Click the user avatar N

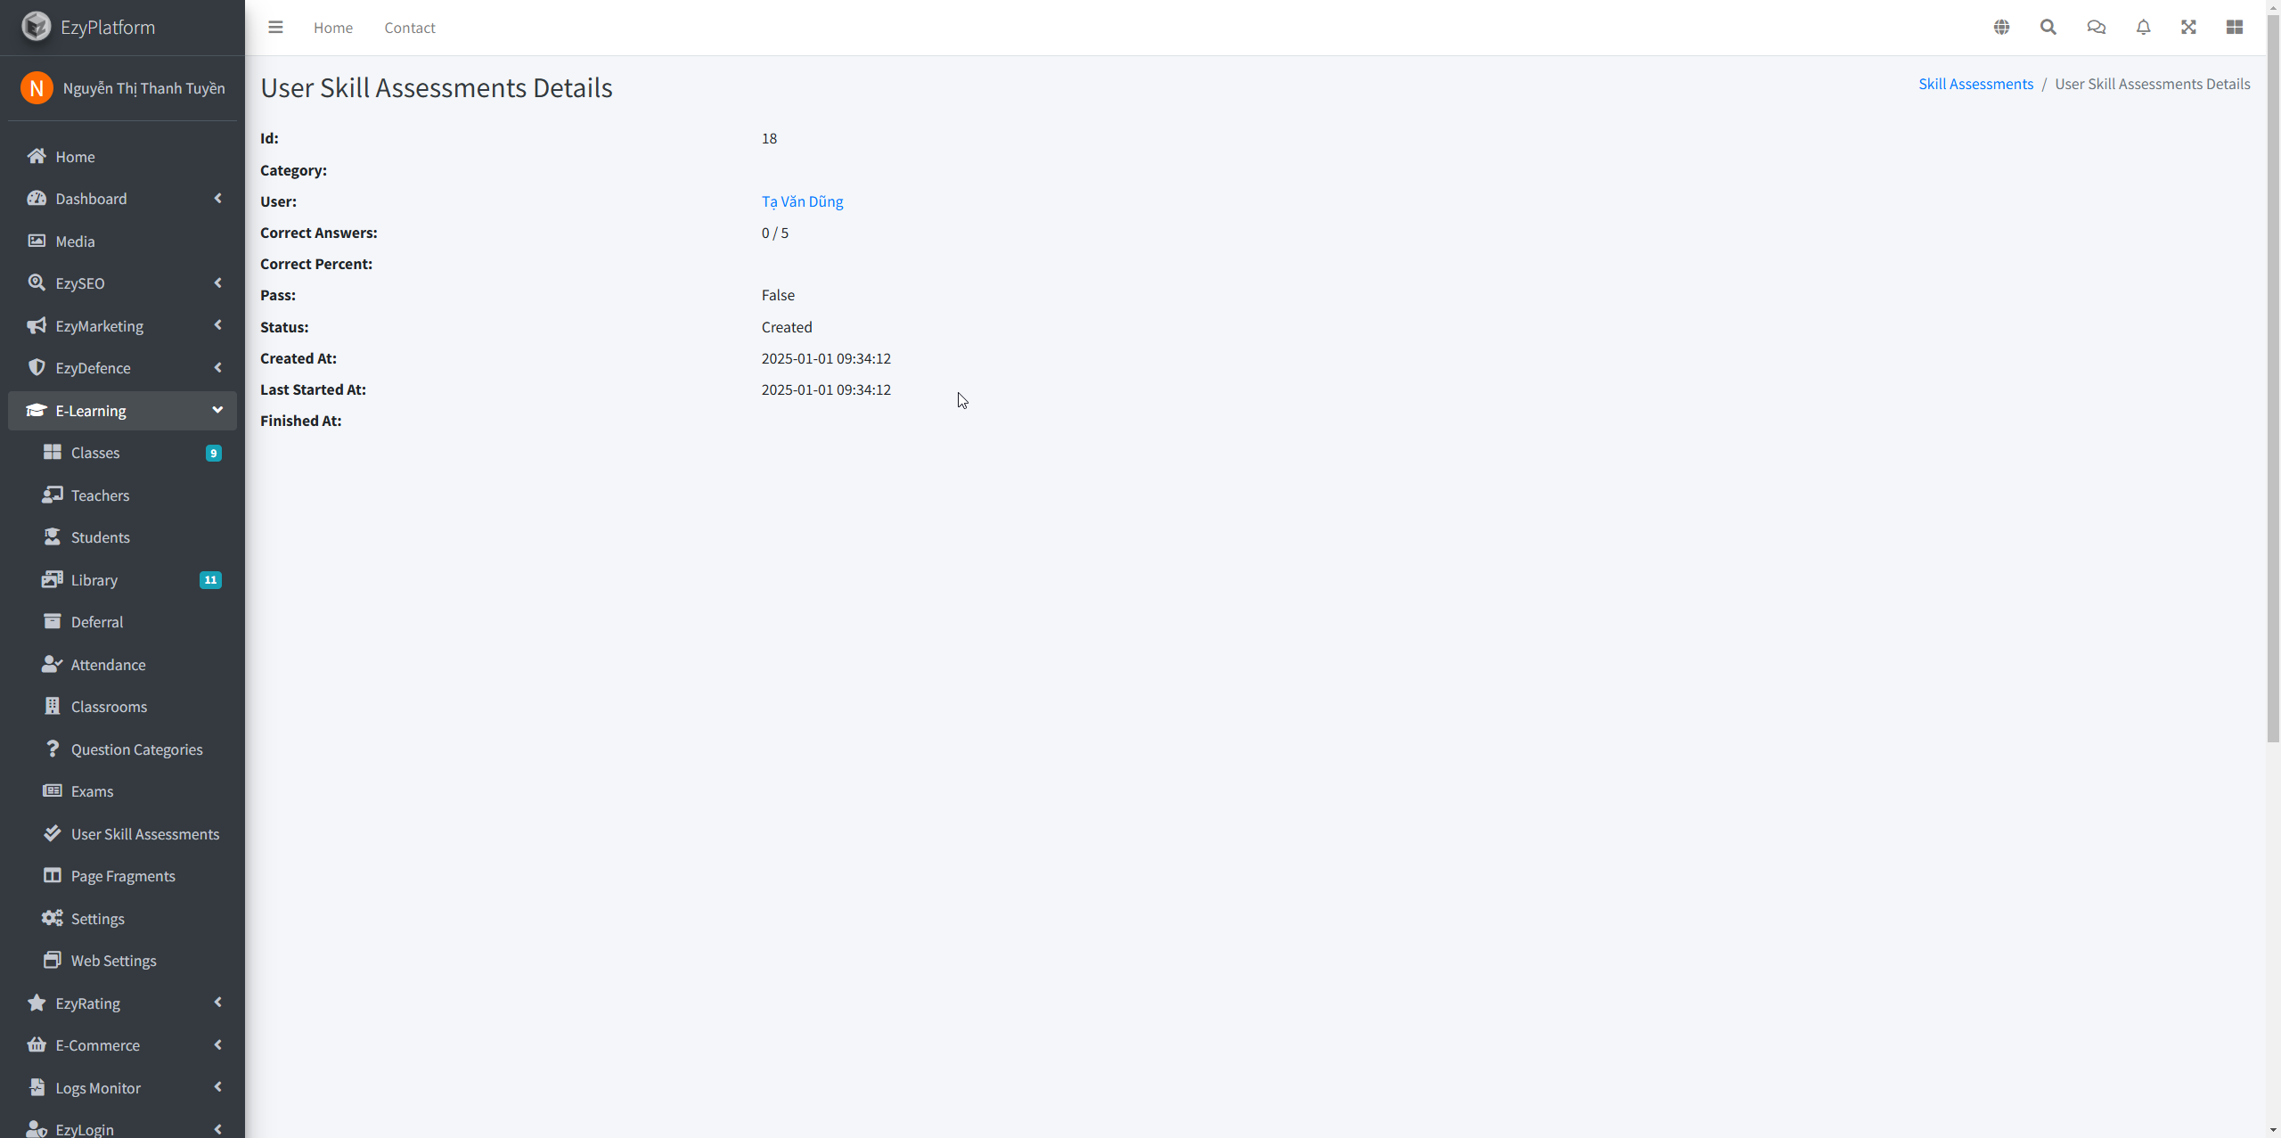(x=37, y=88)
